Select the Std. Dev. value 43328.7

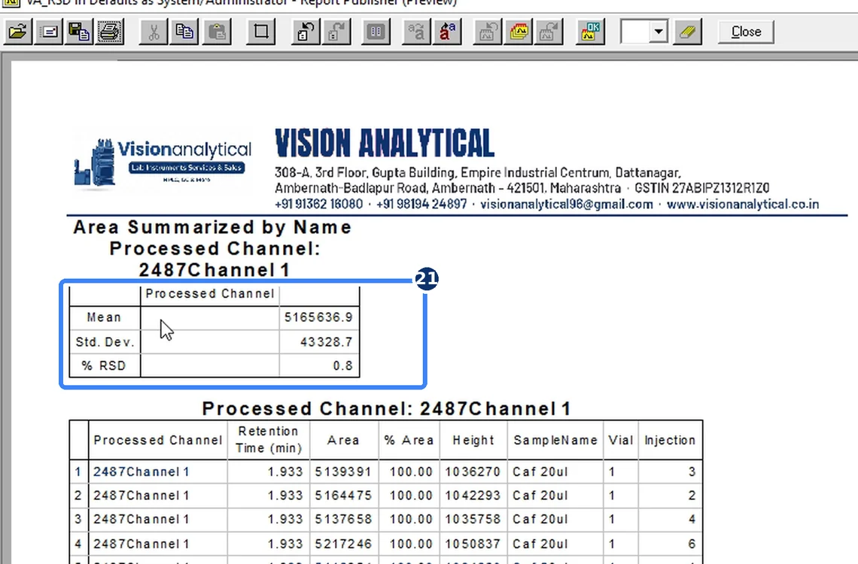(x=326, y=342)
